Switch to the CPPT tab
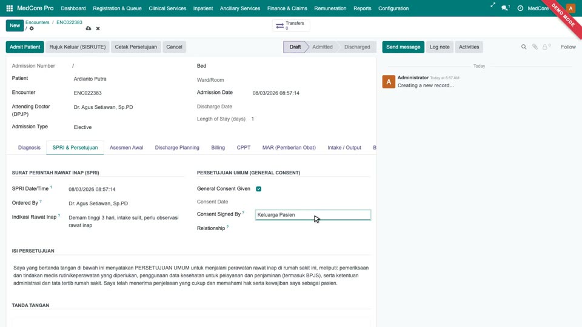The height and width of the screenshot is (327, 582). pyautogui.click(x=244, y=148)
